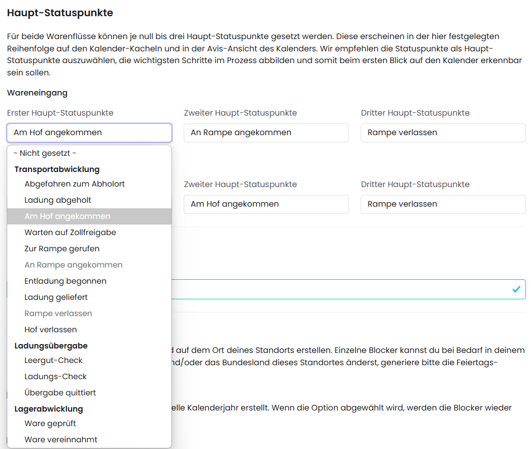Viewport: 531px width, 449px height.
Task: Pick the highlighted 'Am Hof angekommen' list option
Action: [67, 216]
